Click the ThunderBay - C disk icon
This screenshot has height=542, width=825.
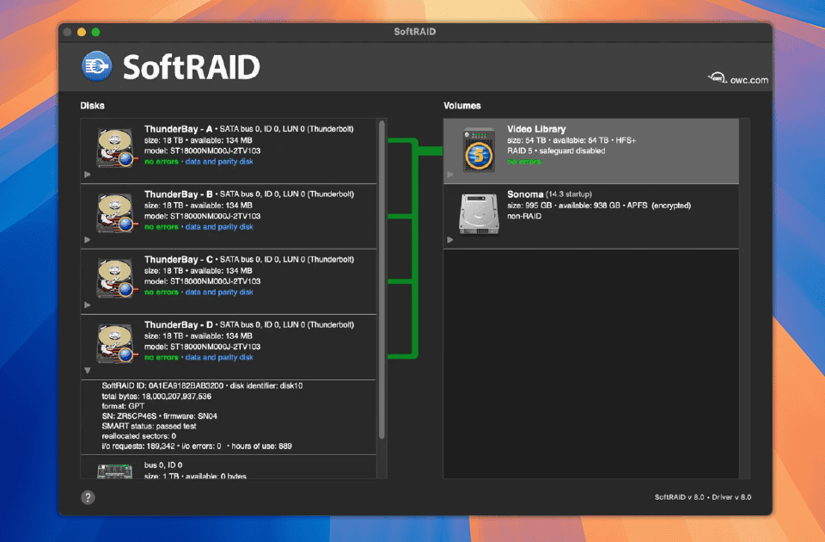113,278
